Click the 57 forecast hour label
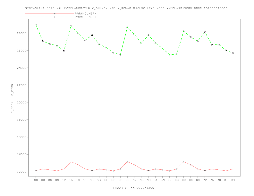Viewport: 254px width, 196px height. [170, 180]
